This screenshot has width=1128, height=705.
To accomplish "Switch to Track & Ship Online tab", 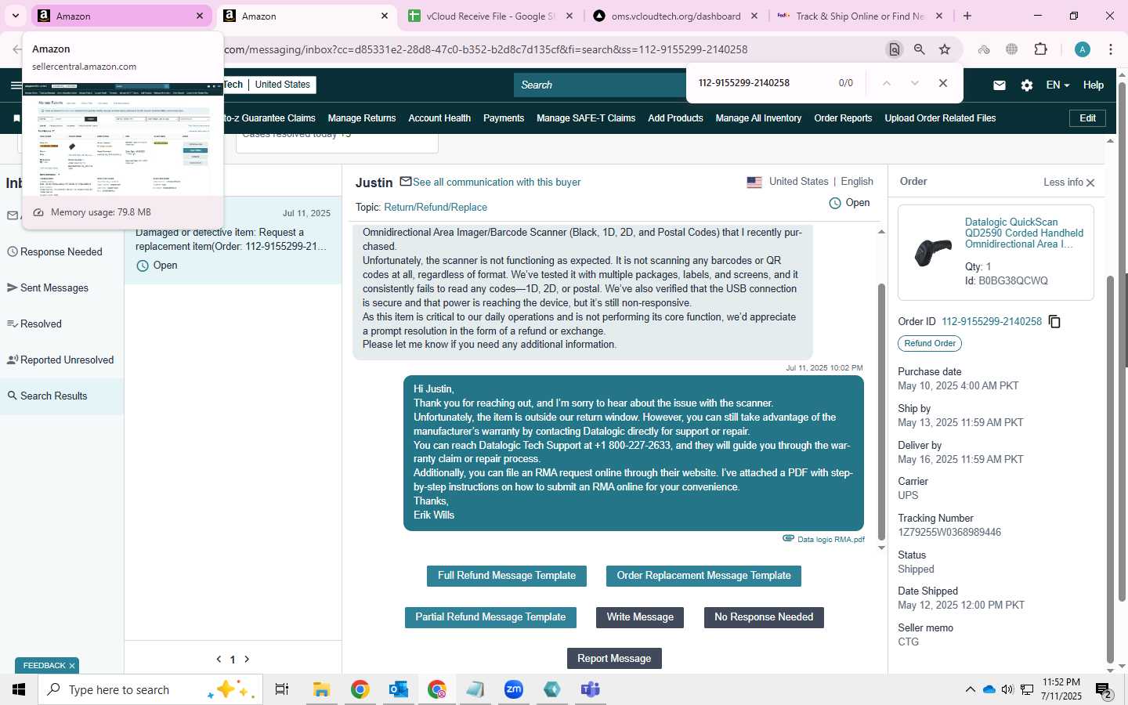I will pyautogui.click(x=860, y=16).
